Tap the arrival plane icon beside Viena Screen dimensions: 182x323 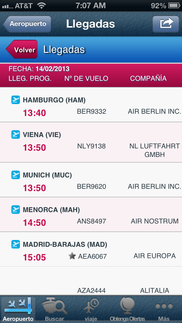pos(15,134)
